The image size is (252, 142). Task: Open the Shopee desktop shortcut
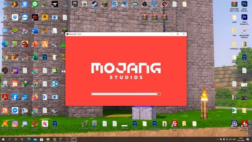(15, 84)
